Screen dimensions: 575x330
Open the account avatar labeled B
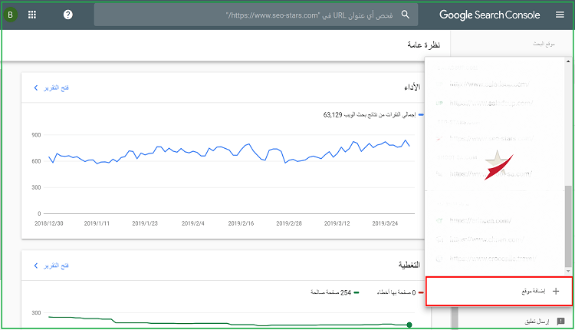(11, 15)
